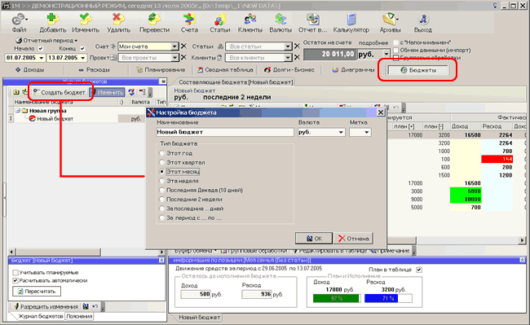
Task: Select За период с ... по ... option
Action: pos(162,218)
